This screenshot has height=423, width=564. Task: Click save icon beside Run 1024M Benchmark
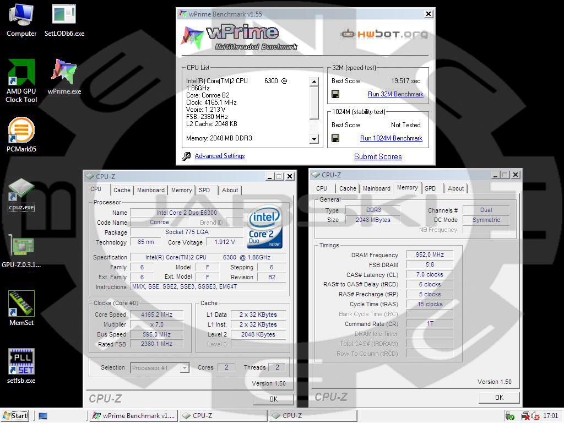pos(335,138)
